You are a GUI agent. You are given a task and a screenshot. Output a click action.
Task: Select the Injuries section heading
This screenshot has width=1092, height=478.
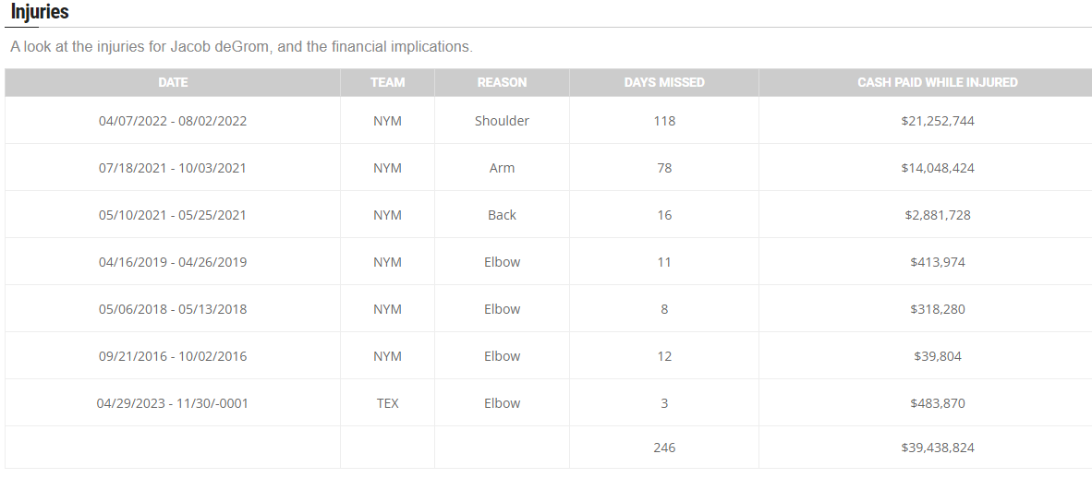click(x=40, y=12)
